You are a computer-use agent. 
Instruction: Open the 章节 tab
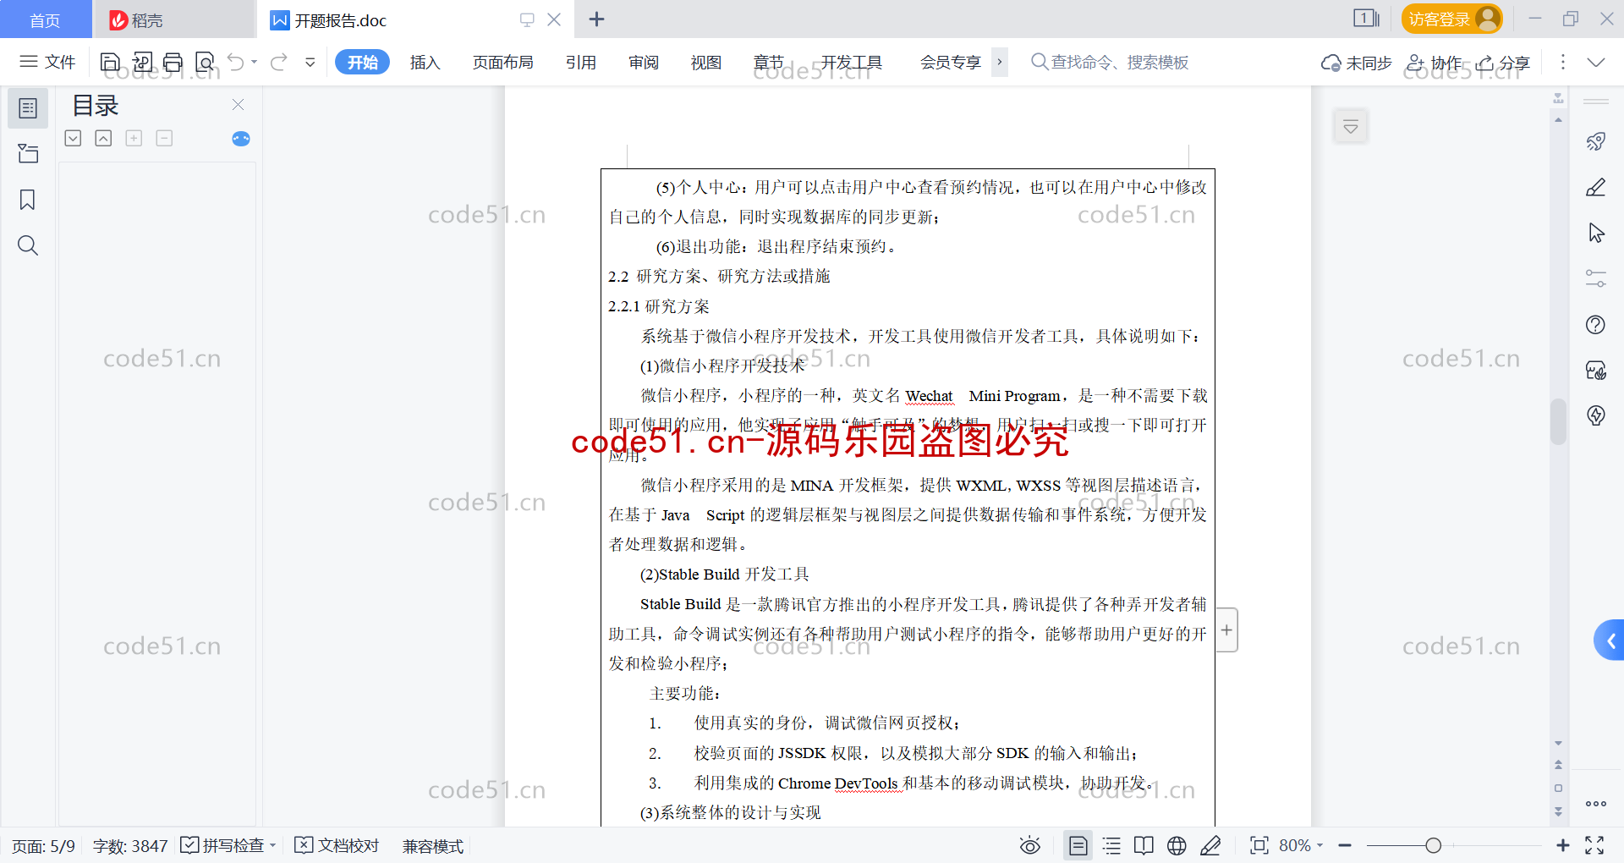769,62
